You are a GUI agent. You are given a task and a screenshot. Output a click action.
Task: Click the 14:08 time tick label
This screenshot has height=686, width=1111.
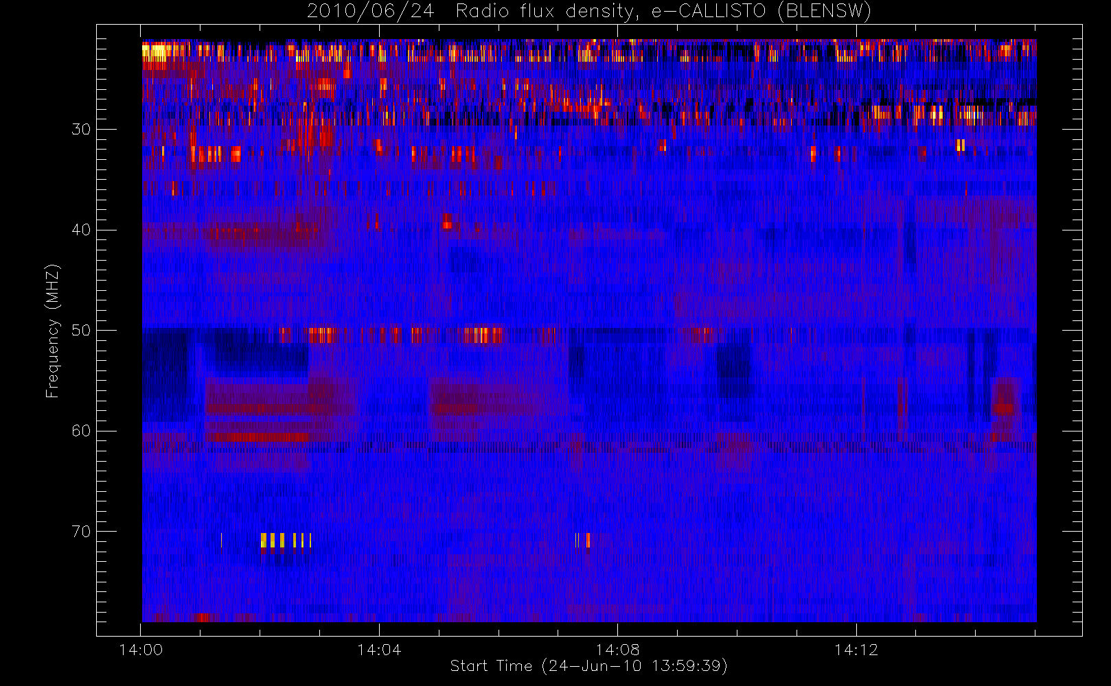tap(617, 650)
